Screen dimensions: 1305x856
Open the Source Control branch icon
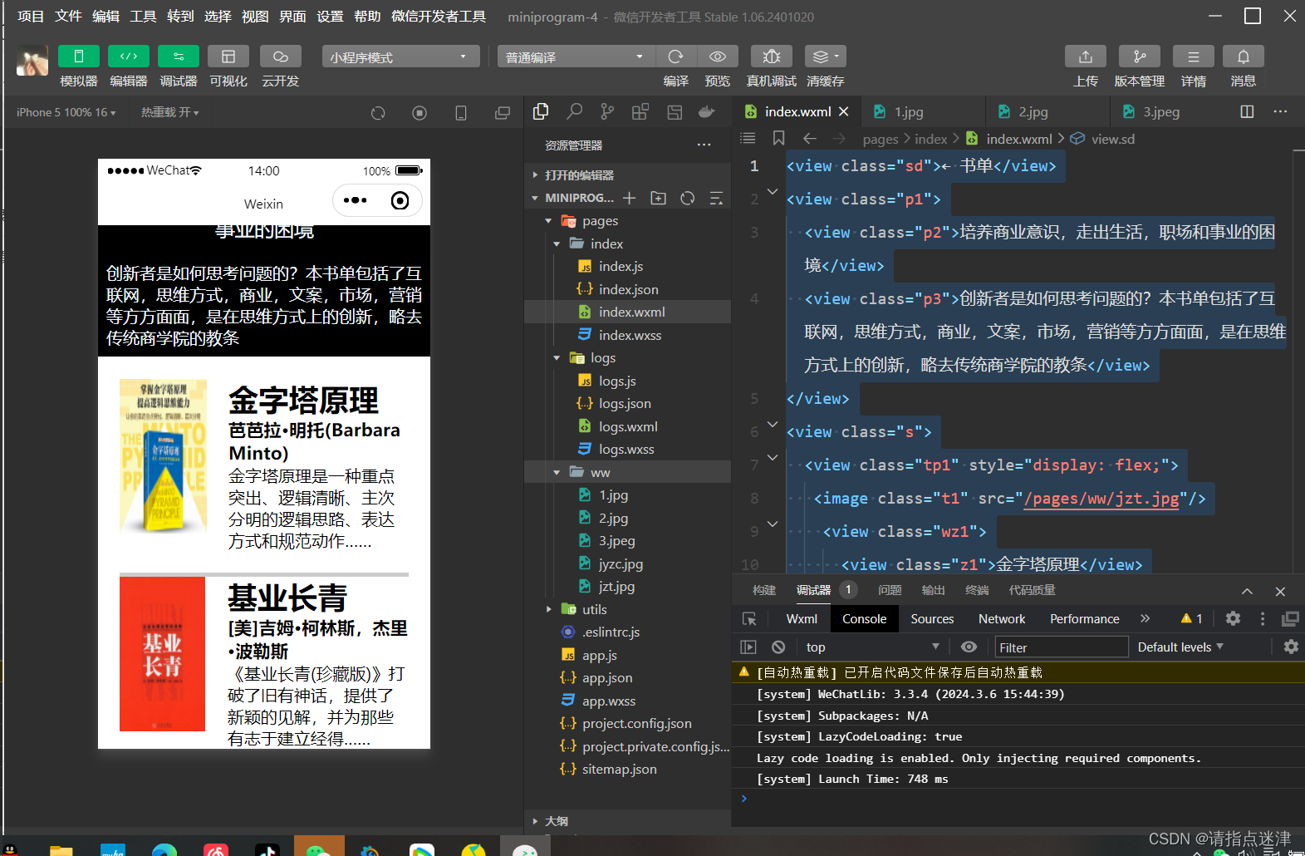tap(607, 111)
